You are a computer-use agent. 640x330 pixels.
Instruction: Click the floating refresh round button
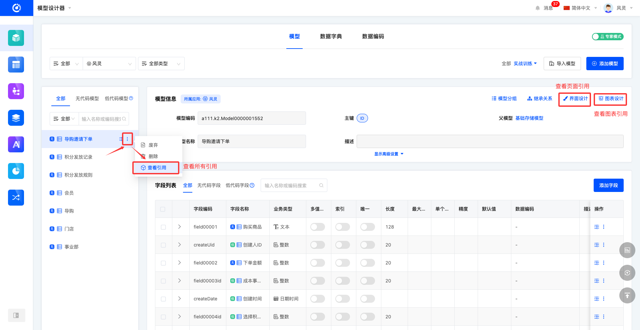(627, 273)
